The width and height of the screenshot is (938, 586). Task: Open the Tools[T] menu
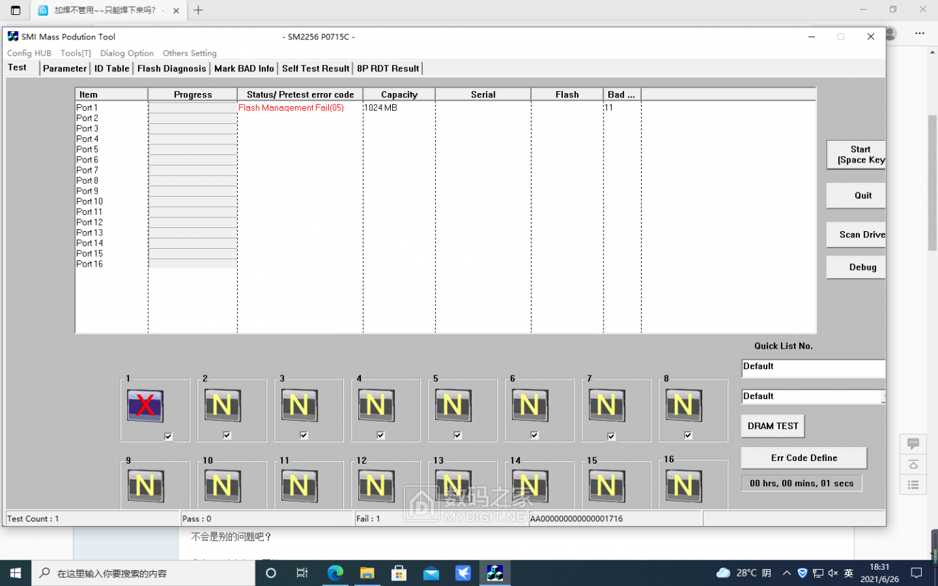click(x=75, y=53)
